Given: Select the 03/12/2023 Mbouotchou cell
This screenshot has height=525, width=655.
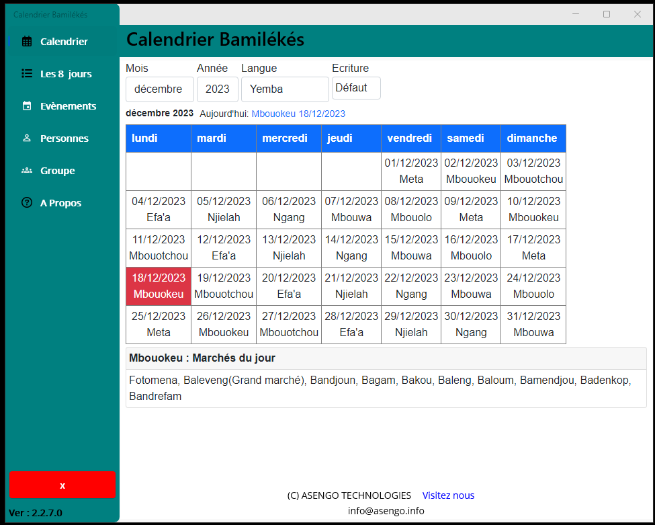Looking at the screenshot, I should coord(533,171).
